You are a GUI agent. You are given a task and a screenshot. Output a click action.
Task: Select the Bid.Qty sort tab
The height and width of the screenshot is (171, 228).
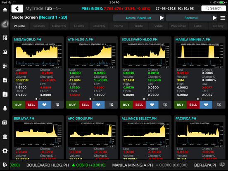tap(218, 26)
